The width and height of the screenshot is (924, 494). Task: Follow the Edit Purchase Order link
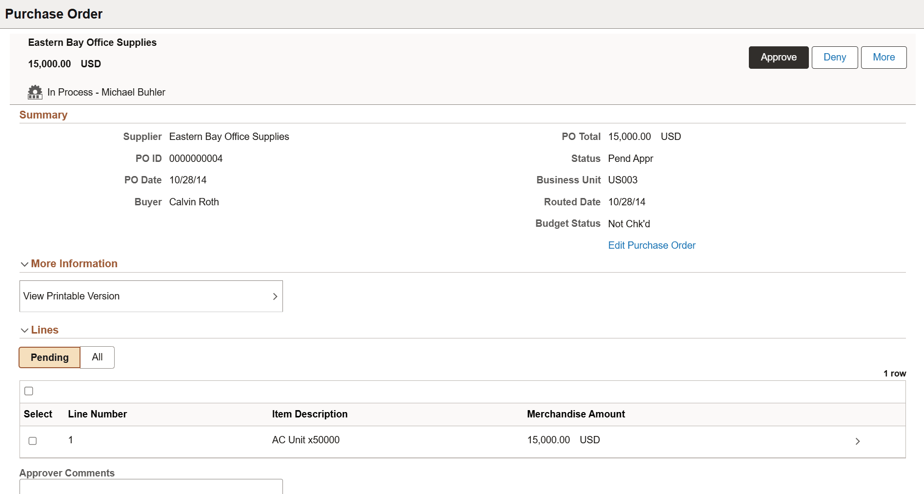(x=651, y=245)
